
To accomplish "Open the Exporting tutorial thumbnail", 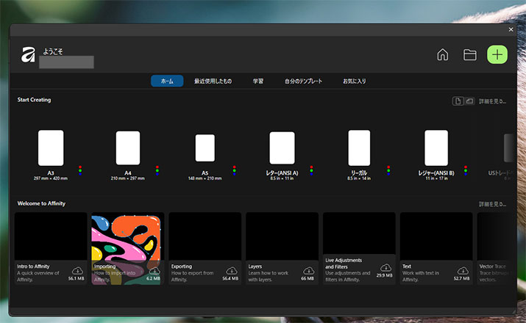I will 205,236.
